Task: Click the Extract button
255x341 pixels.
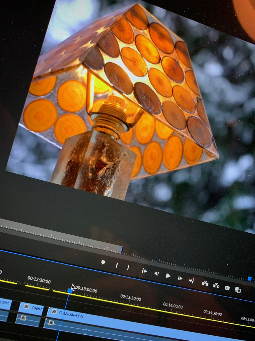Action: tap(216, 286)
